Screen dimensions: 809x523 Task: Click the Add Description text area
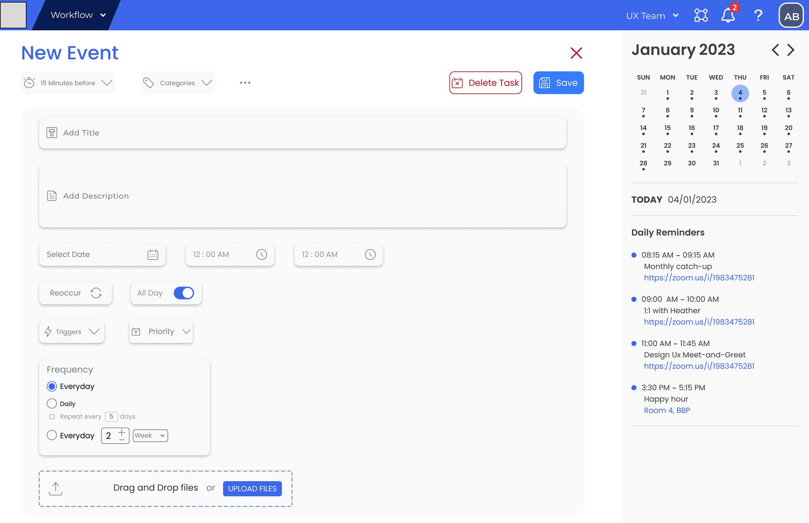302,196
